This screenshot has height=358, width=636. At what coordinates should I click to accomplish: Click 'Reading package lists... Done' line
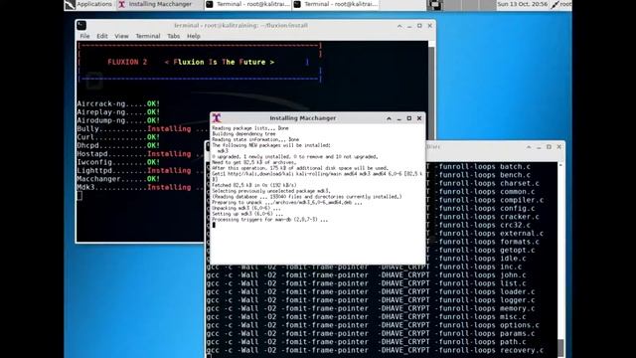click(250, 128)
